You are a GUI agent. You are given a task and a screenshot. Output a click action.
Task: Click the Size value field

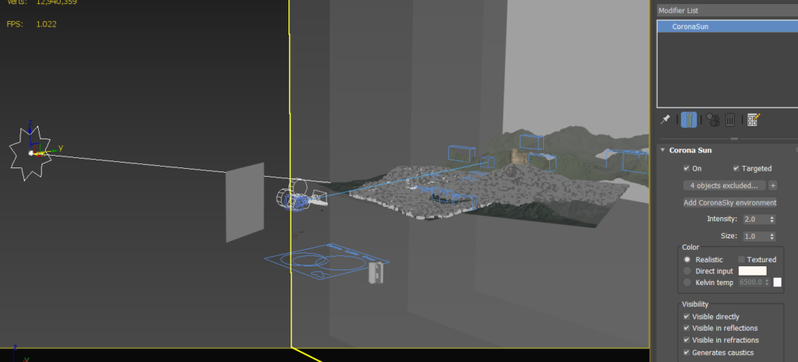click(756, 237)
